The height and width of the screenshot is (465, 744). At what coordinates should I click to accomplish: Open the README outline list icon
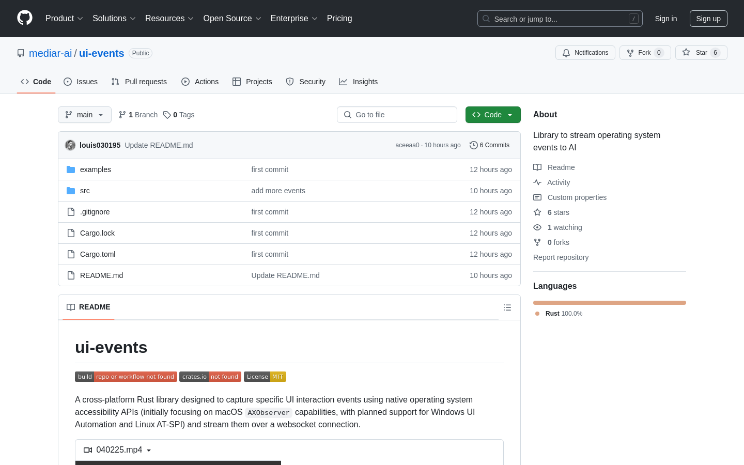[507, 307]
